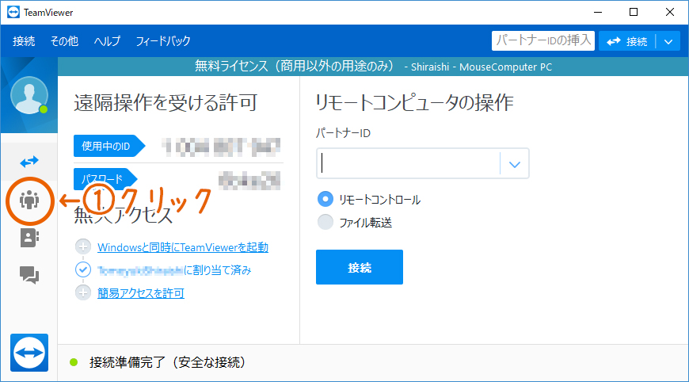Click the TeamViewer title bar app icon

[x=13, y=13]
